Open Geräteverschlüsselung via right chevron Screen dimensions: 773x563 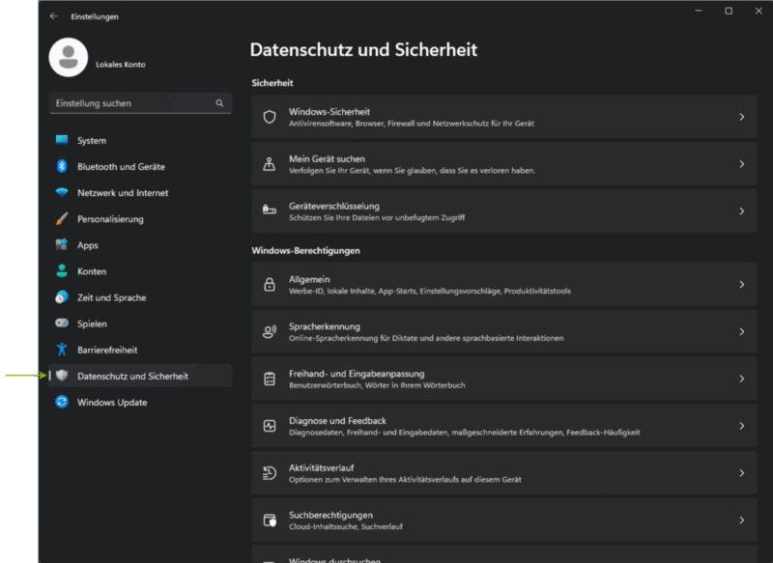[x=741, y=211]
